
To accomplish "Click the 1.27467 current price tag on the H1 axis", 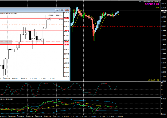I will point(164,11).
